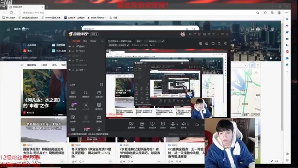The width and height of the screenshot is (298, 168).
Task: Open the share icon in streaming app
Action: point(225,43)
